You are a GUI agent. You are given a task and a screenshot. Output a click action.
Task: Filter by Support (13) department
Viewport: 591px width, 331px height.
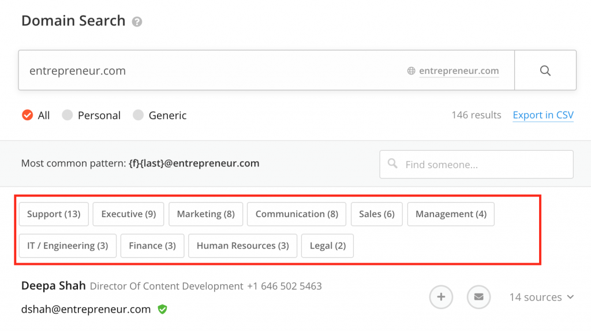54,214
